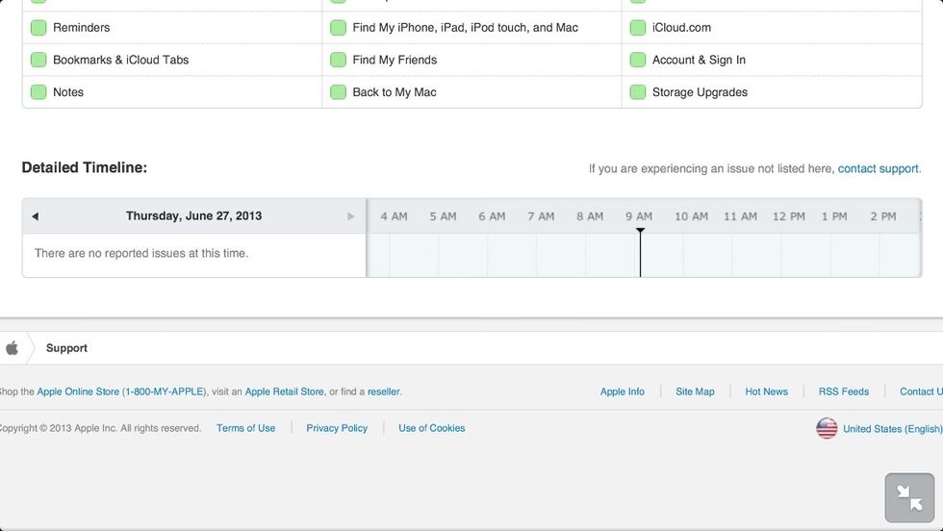The image size is (943, 531).
Task: Click the Apple logo in the breadcrumb bar
Action: pos(12,347)
